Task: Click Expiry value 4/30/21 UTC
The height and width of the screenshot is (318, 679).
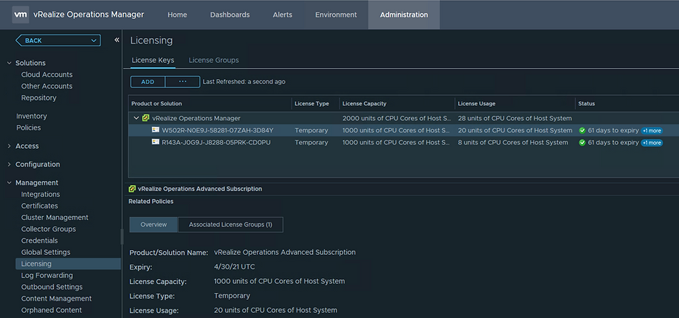Action: click(x=234, y=267)
